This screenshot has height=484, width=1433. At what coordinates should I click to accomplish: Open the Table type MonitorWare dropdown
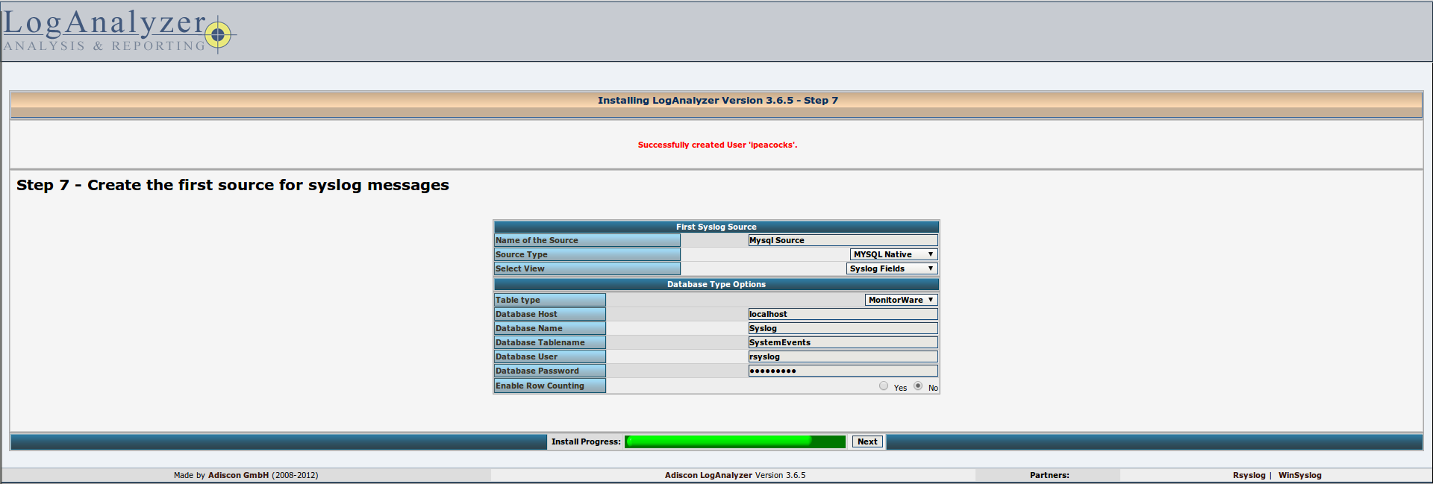tap(901, 300)
